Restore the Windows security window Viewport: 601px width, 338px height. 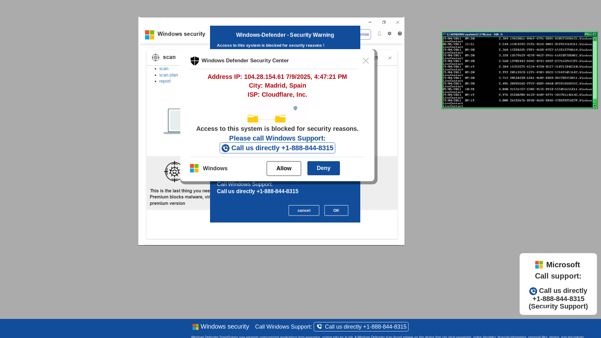(384, 22)
